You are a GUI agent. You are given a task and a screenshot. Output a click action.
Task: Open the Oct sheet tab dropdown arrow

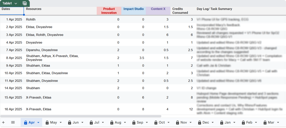(168, 122)
